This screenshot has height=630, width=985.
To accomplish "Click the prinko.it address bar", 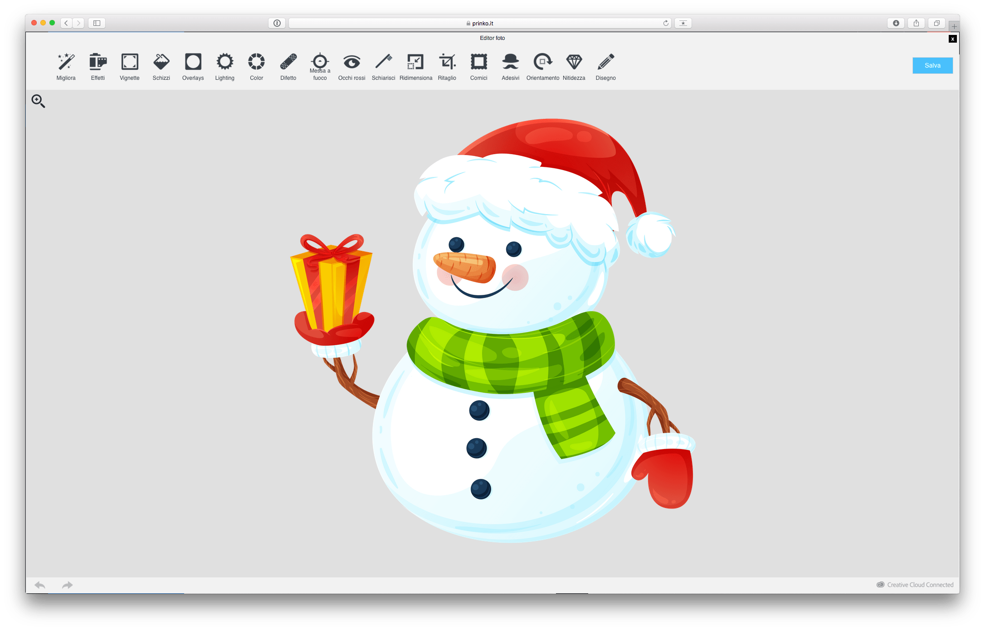I will pos(480,23).
